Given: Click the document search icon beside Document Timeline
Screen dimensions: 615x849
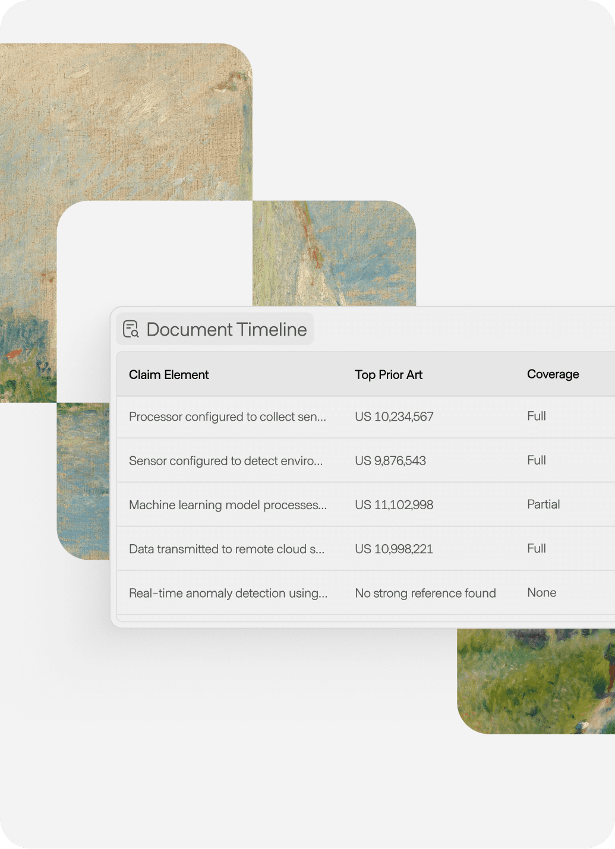Looking at the screenshot, I should tap(131, 329).
